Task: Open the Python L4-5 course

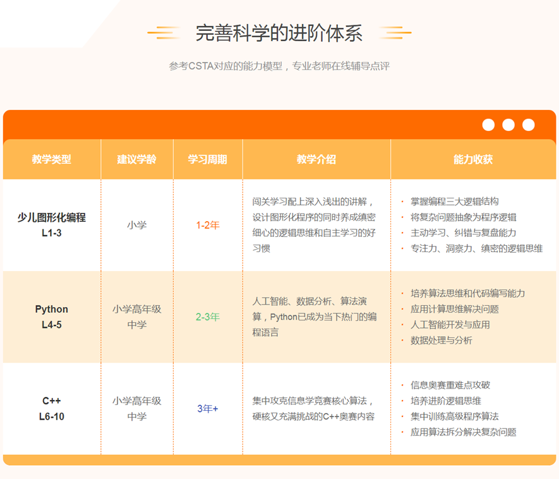Action: coord(52,317)
